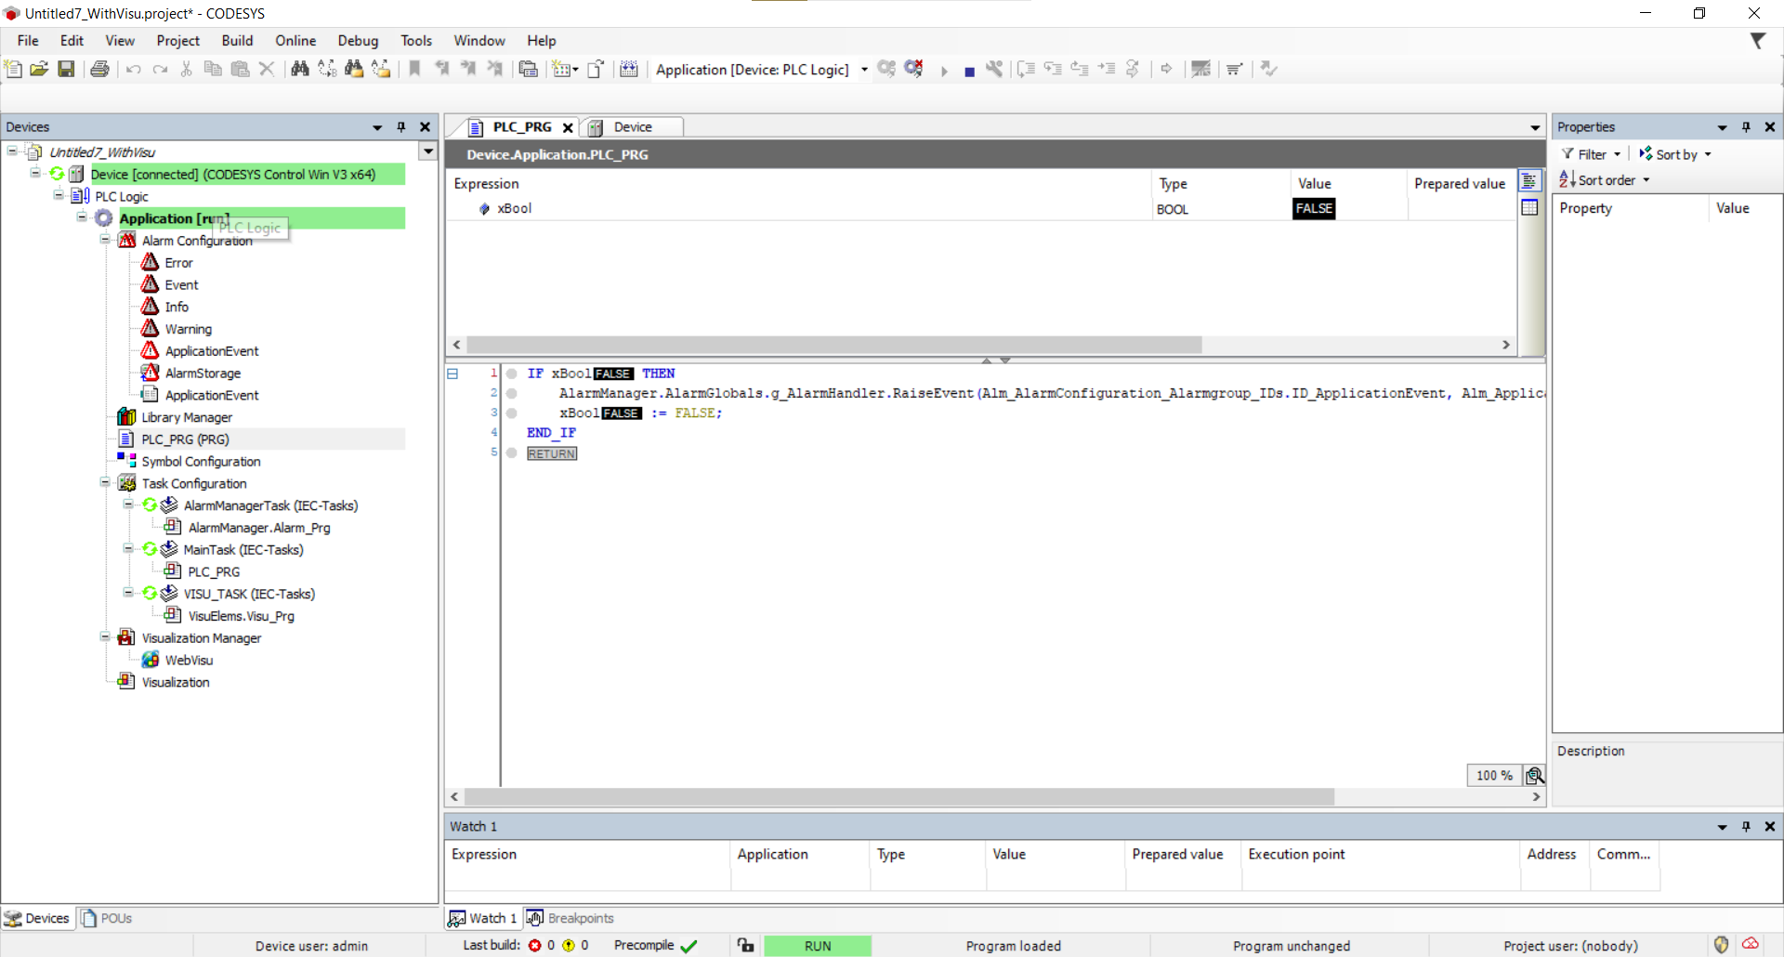Pin the Devices panel with pushpin
The width and height of the screenshot is (1784, 957).
[x=401, y=127]
